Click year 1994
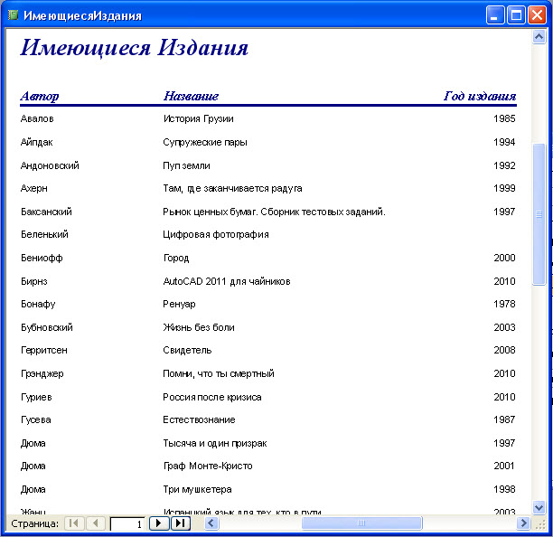The image size is (553, 537). tap(504, 142)
